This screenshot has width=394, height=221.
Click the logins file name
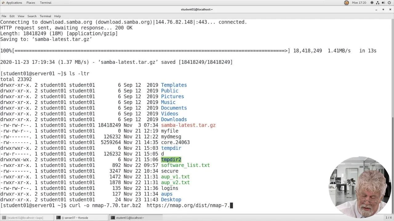tap(170, 188)
